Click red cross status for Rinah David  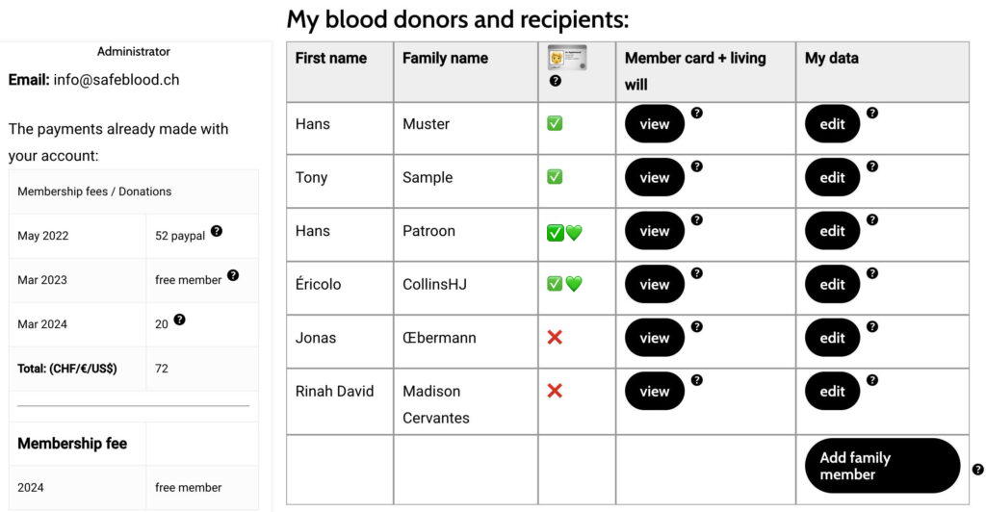pyautogui.click(x=555, y=391)
